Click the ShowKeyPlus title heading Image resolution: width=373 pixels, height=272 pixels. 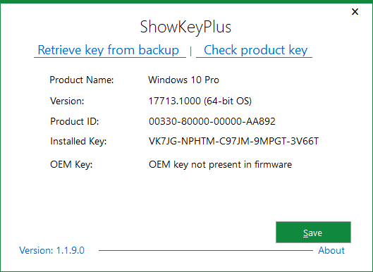click(x=185, y=27)
